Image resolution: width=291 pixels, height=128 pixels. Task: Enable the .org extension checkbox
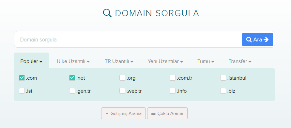point(122,78)
